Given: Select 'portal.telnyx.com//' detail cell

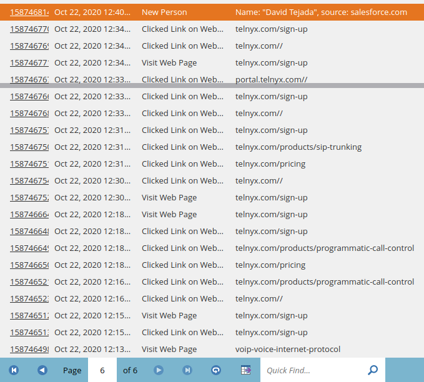Looking at the screenshot, I should click(271, 79).
